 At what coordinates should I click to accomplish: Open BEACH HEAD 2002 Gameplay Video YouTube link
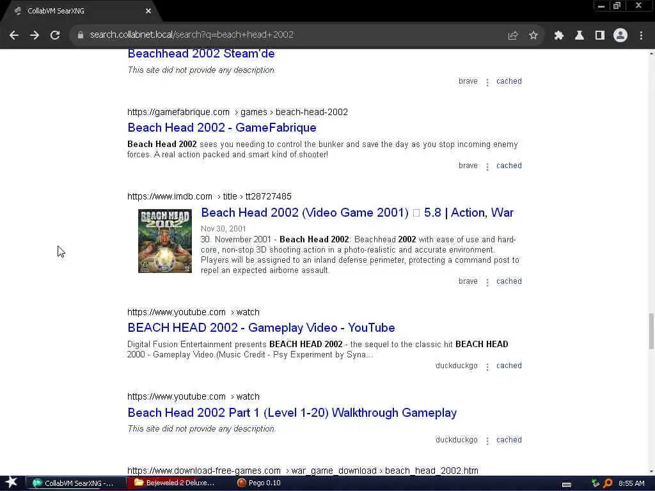261,328
